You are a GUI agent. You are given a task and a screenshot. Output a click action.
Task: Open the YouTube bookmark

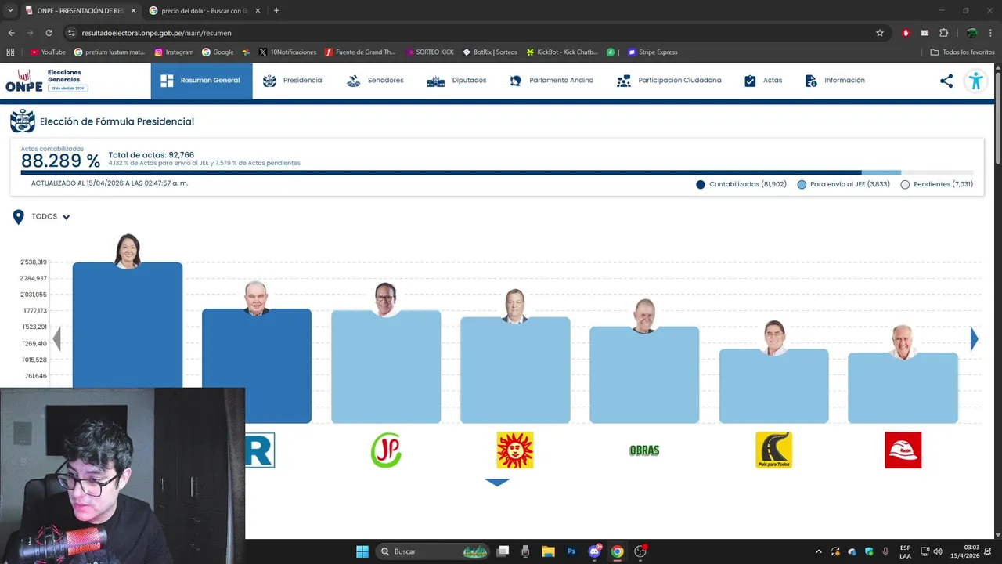pyautogui.click(x=48, y=52)
